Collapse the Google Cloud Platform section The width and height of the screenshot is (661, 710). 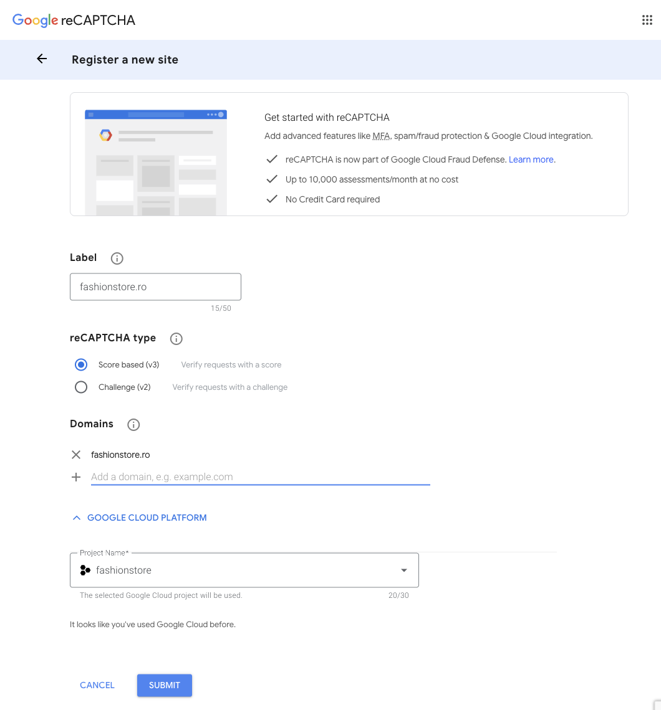coord(140,518)
